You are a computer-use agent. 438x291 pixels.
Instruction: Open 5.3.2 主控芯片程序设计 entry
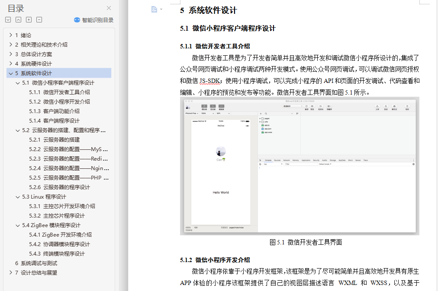57,216
